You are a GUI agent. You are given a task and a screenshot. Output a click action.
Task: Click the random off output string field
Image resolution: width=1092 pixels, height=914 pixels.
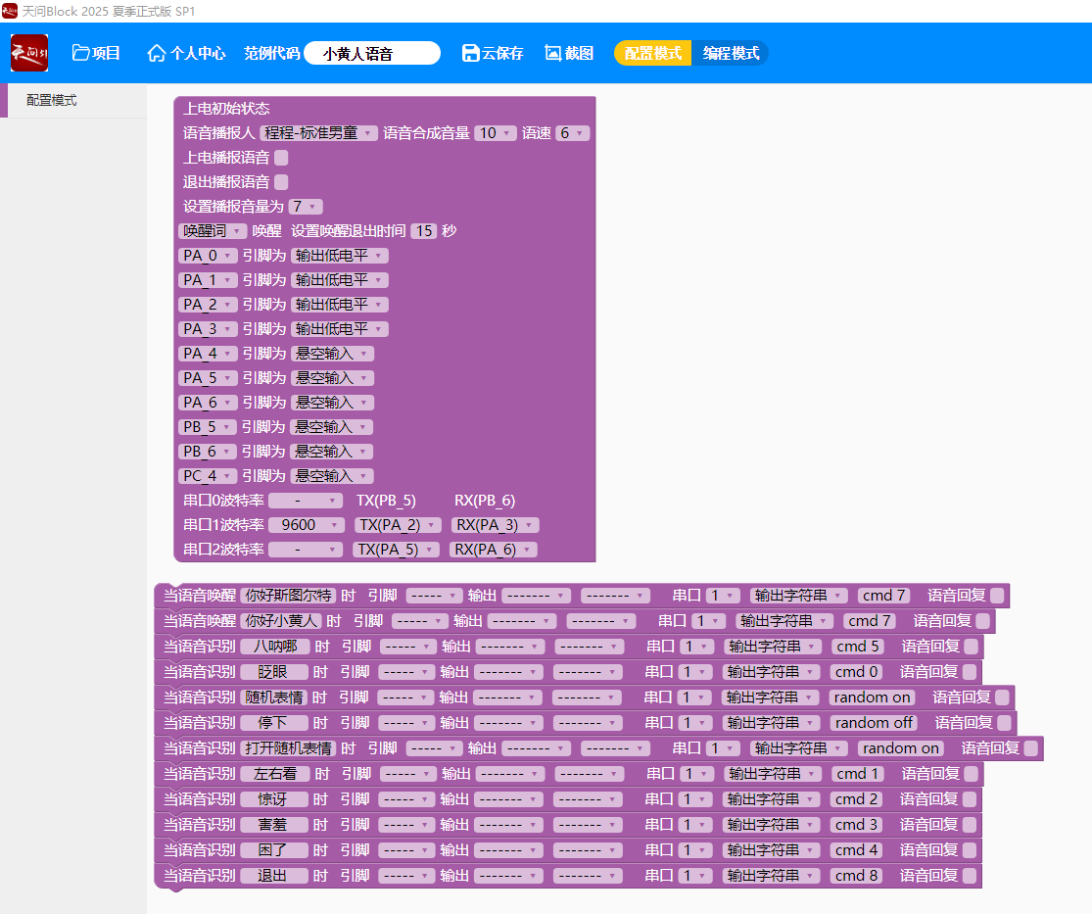coord(874,723)
